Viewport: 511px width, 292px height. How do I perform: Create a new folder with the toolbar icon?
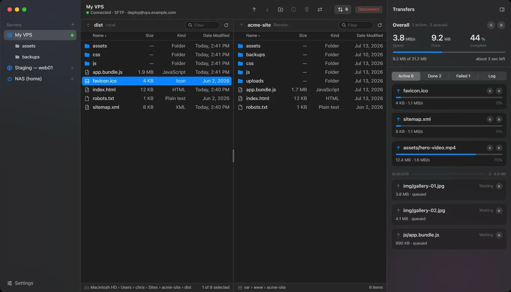point(280,9)
